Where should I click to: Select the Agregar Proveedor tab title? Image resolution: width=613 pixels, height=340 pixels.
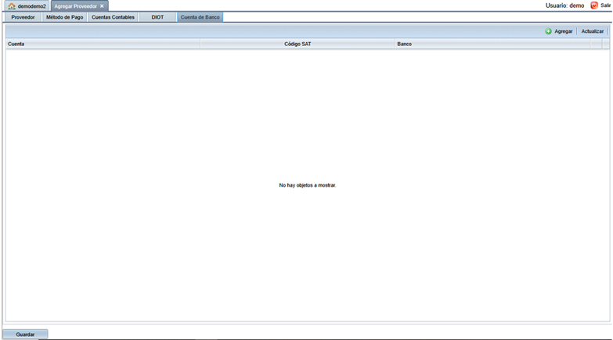(75, 6)
